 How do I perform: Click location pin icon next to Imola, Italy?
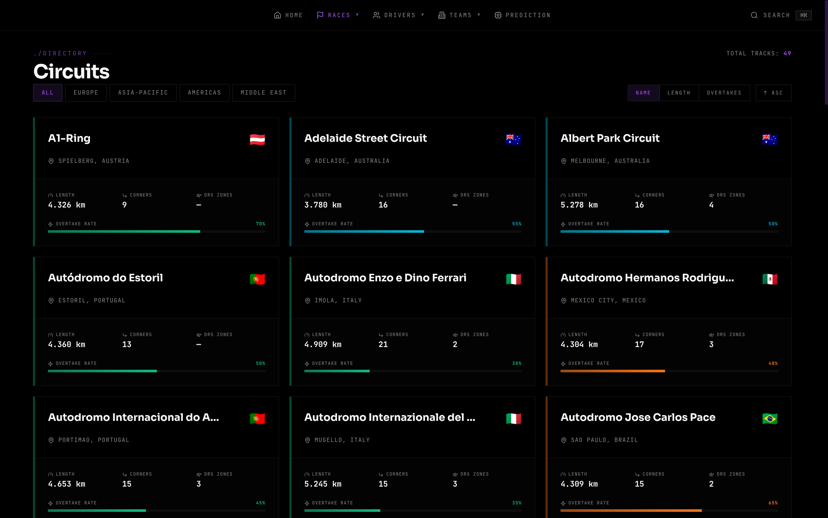pyautogui.click(x=307, y=300)
